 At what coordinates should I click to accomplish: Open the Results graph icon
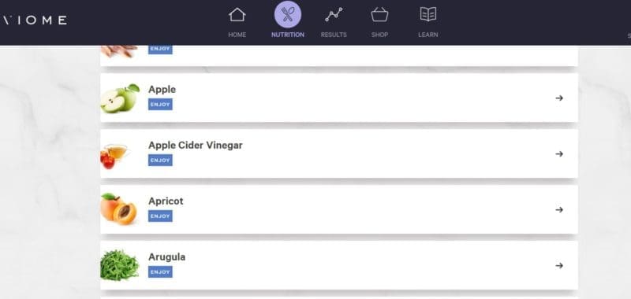(x=334, y=15)
